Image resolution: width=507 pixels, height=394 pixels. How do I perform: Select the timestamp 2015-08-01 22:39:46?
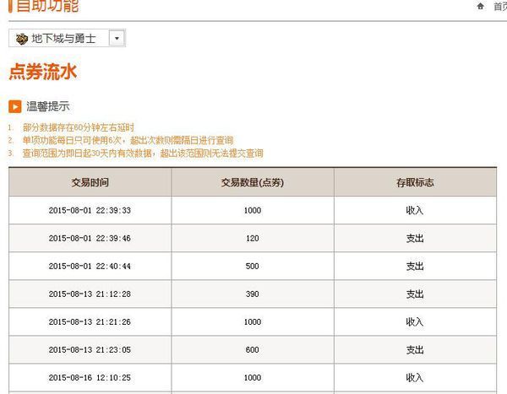pyautogui.click(x=90, y=238)
